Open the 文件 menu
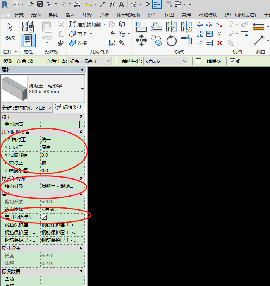This screenshot has width=270, height=286. coord(5,15)
